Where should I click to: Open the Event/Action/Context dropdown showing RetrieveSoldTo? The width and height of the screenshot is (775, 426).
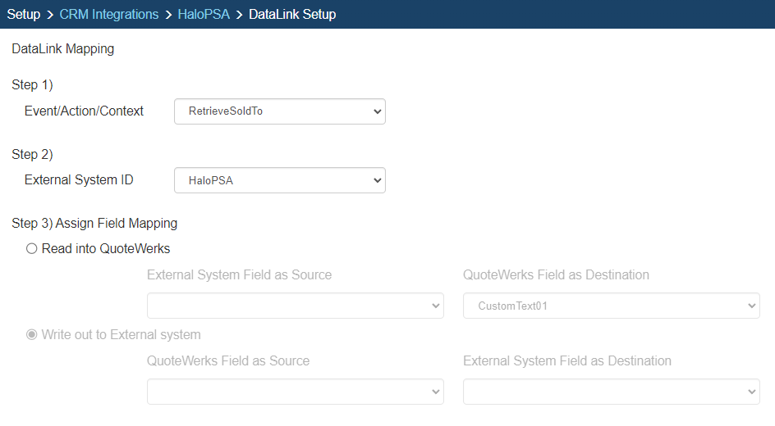click(279, 111)
